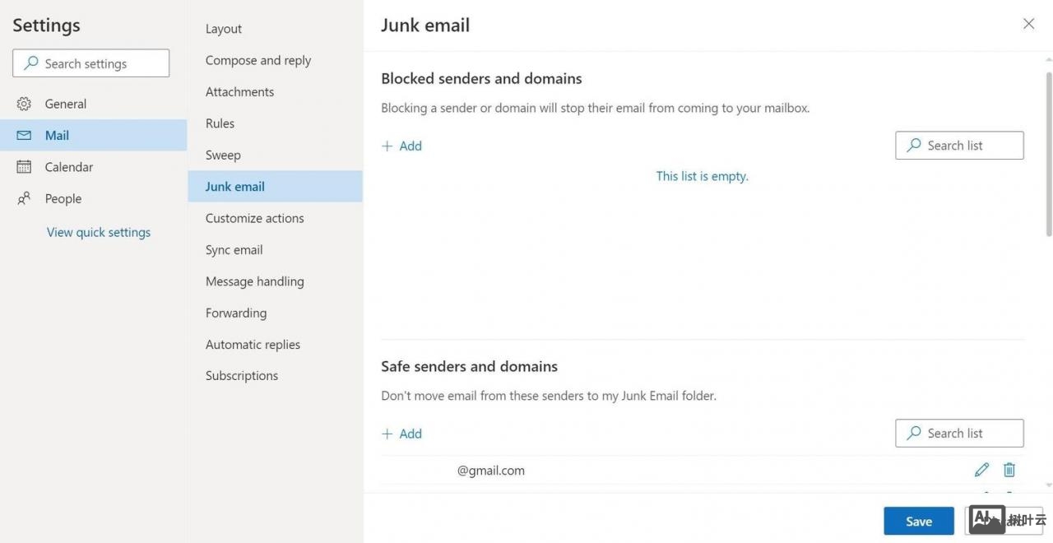
Task: Open View quick settings link
Action: pyautogui.click(x=99, y=232)
